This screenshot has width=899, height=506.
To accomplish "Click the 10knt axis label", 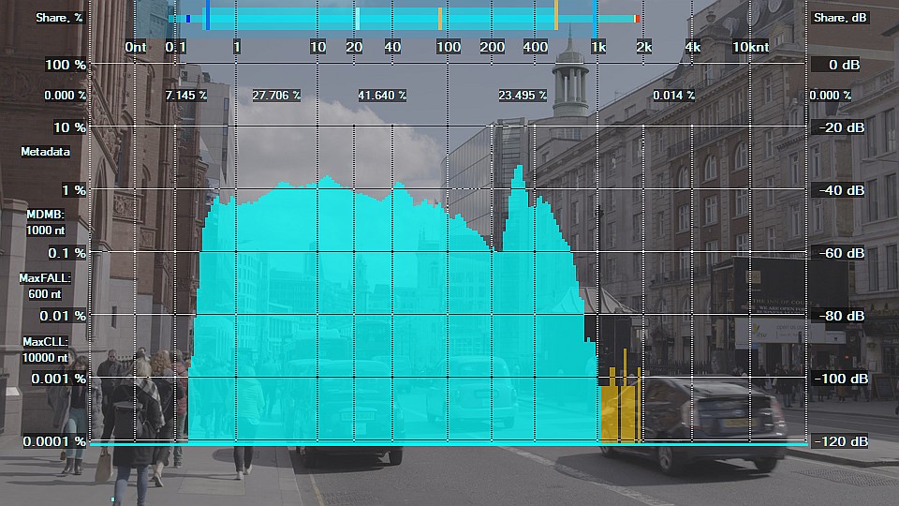I will tap(750, 47).
